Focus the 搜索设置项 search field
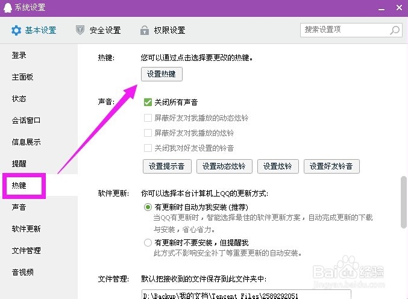 351,30
